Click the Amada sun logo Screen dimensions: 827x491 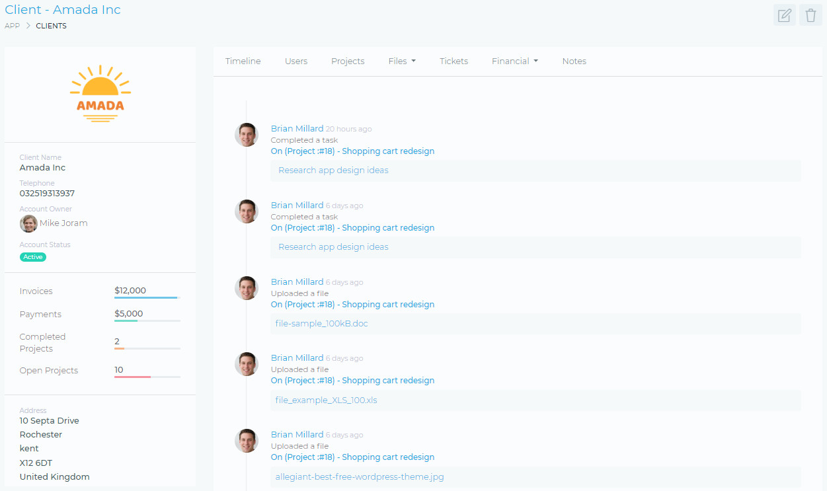[x=100, y=94]
